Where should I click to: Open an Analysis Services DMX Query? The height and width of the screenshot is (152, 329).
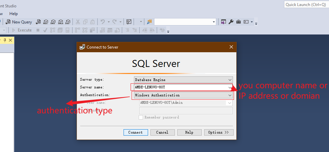[53, 22]
